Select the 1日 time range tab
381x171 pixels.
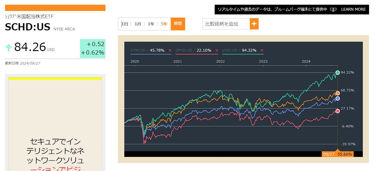[125, 24]
